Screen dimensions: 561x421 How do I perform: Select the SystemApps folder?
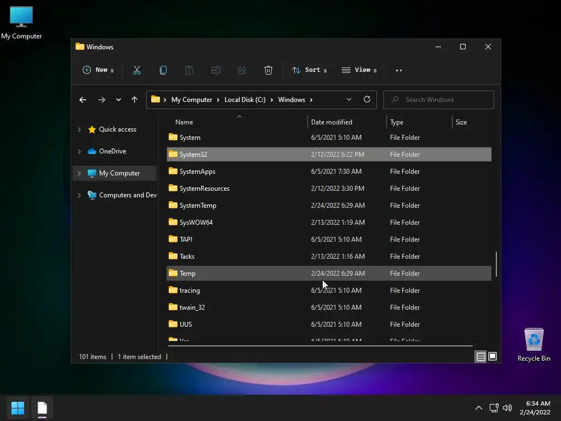click(329, 172)
